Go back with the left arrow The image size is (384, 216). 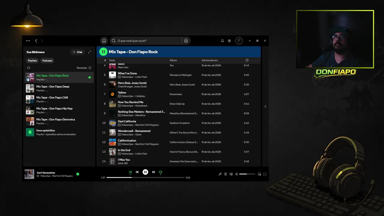click(x=36, y=41)
